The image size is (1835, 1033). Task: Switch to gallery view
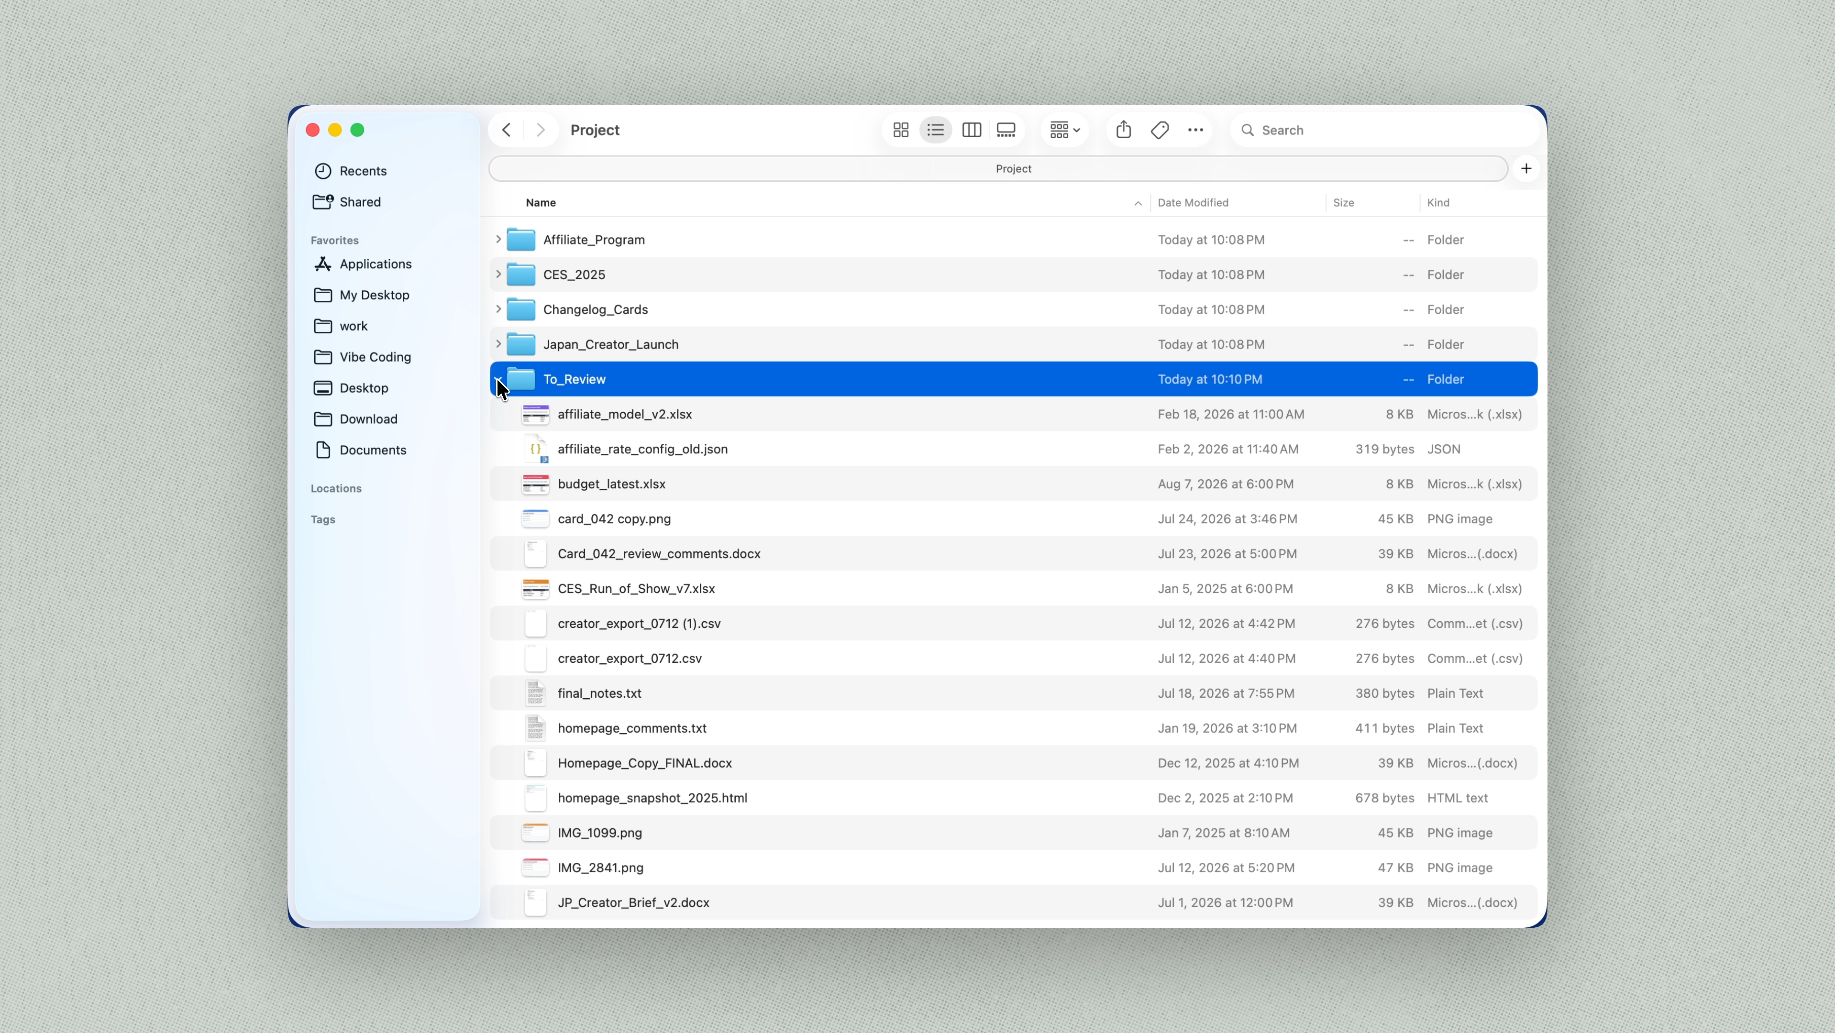[x=1006, y=130]
